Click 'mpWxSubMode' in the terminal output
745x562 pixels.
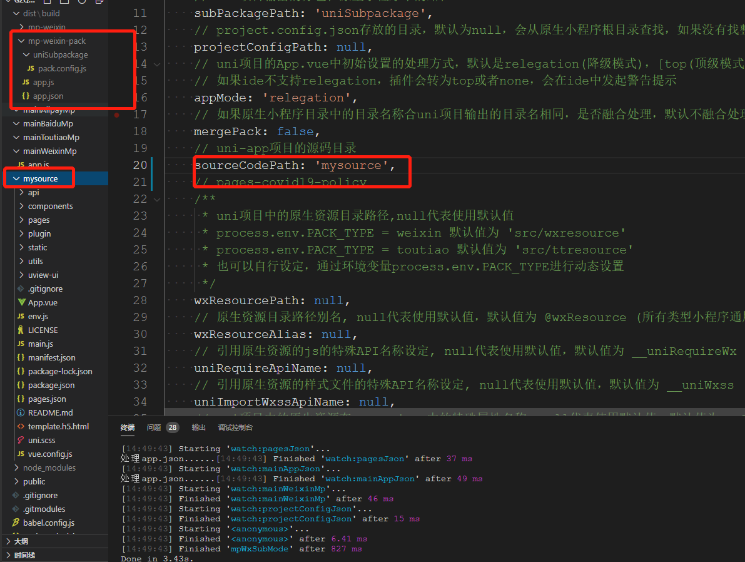(260, 549)
